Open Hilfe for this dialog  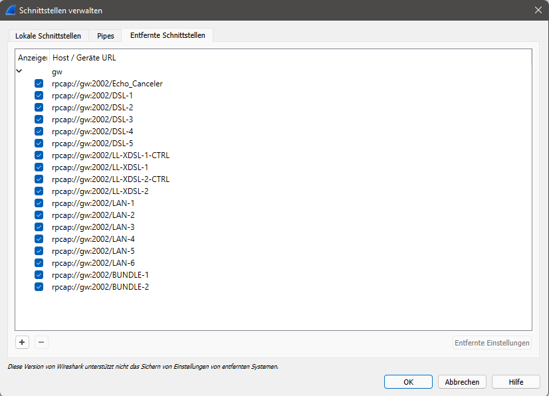pyautogui.click(x=516, y=382)
